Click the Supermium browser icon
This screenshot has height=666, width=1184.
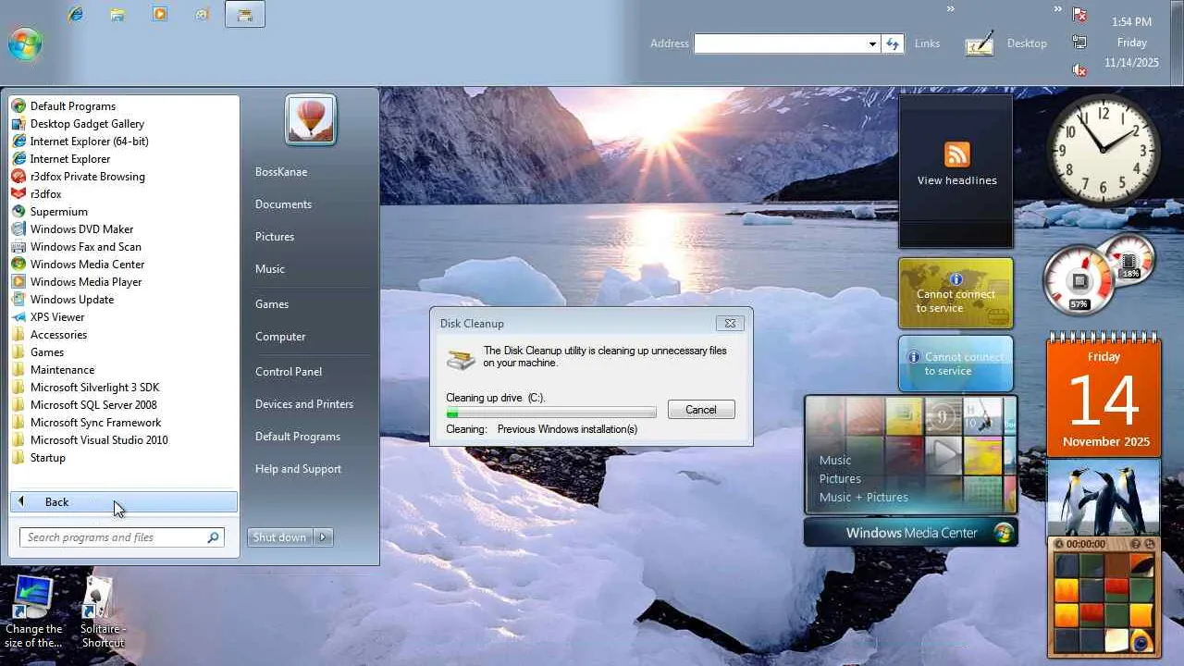pos(18,212)
